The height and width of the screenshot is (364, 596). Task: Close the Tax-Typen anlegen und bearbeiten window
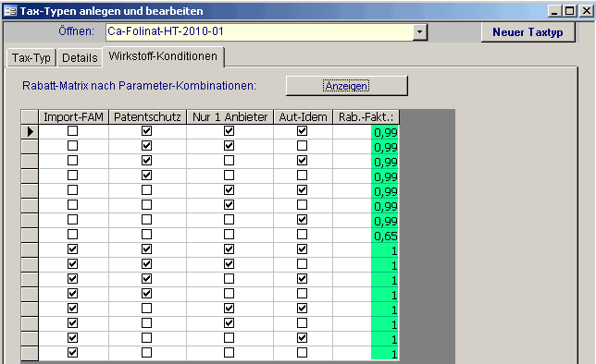pos(587,11)
